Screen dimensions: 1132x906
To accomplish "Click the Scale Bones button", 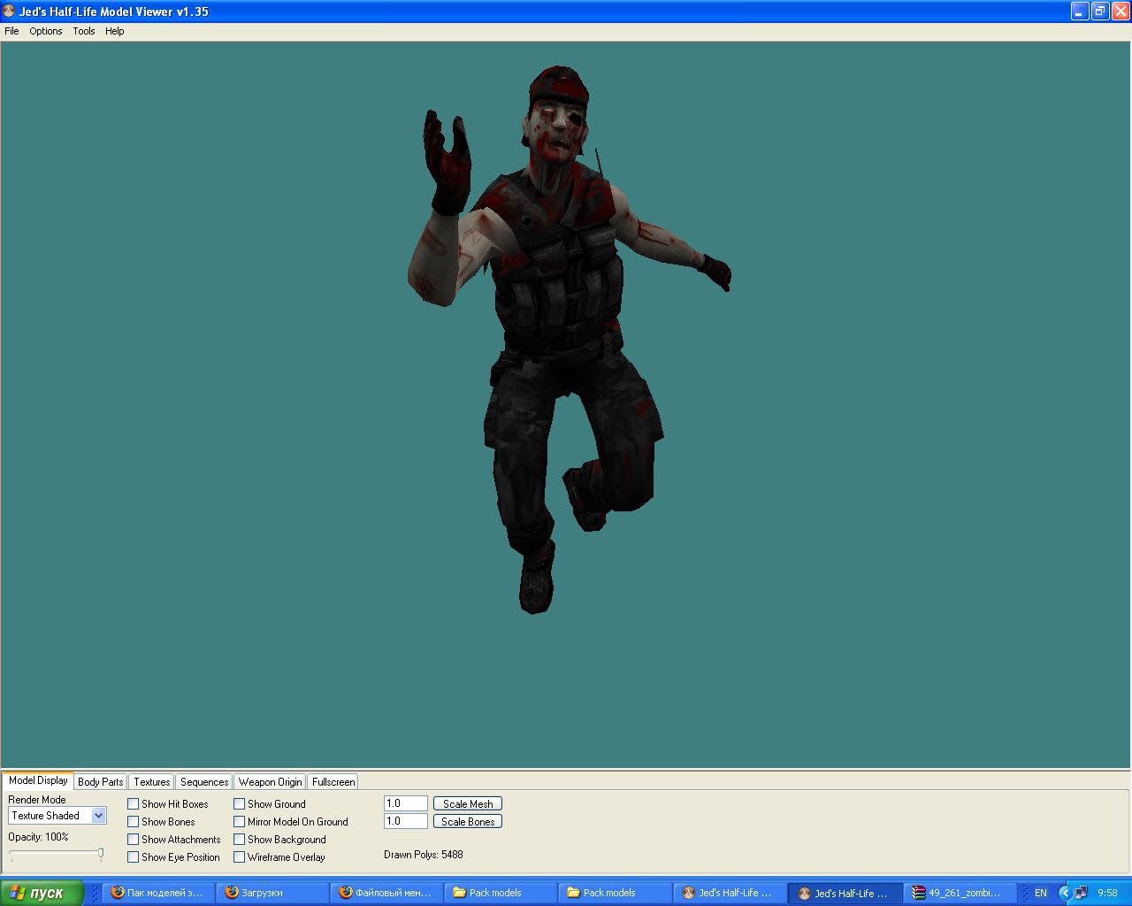I will [x=468, y=821].
